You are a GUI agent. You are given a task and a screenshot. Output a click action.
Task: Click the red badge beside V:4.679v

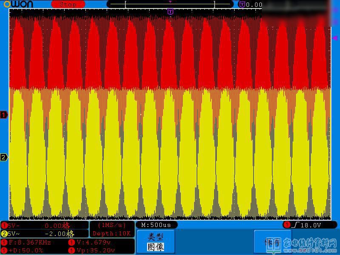[x=71, y=242]
